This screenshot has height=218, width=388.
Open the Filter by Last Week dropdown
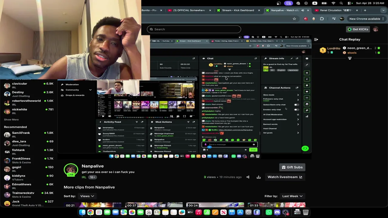coord(292,196)
